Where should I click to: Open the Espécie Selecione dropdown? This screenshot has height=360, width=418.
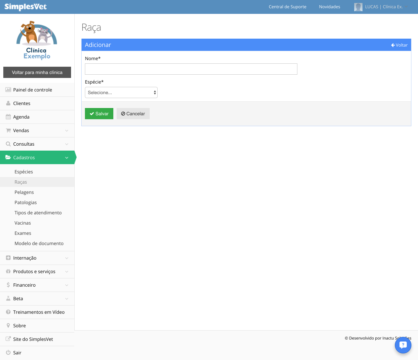click(x=121, y=92)
